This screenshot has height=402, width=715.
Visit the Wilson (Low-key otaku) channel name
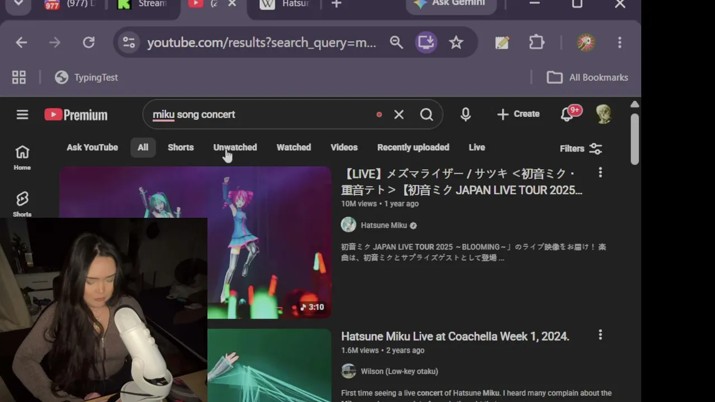(x=399, y=371)
